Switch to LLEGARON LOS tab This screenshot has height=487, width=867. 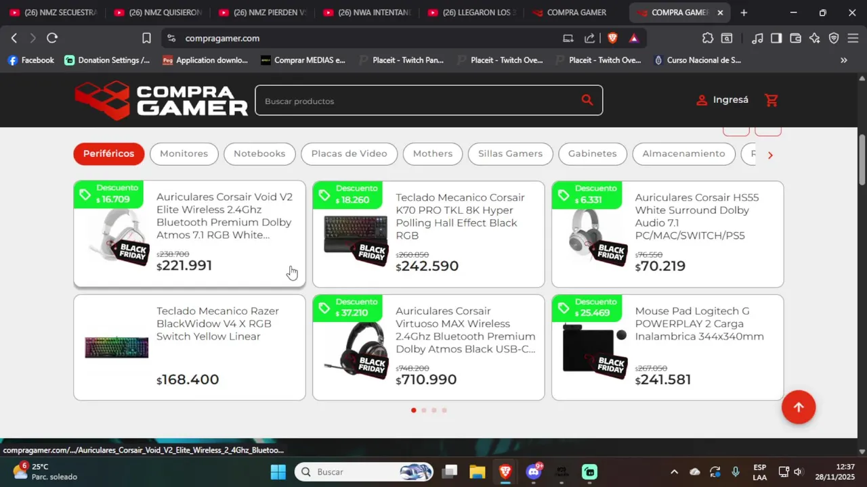pyautogui.click(x=471, y=13)
